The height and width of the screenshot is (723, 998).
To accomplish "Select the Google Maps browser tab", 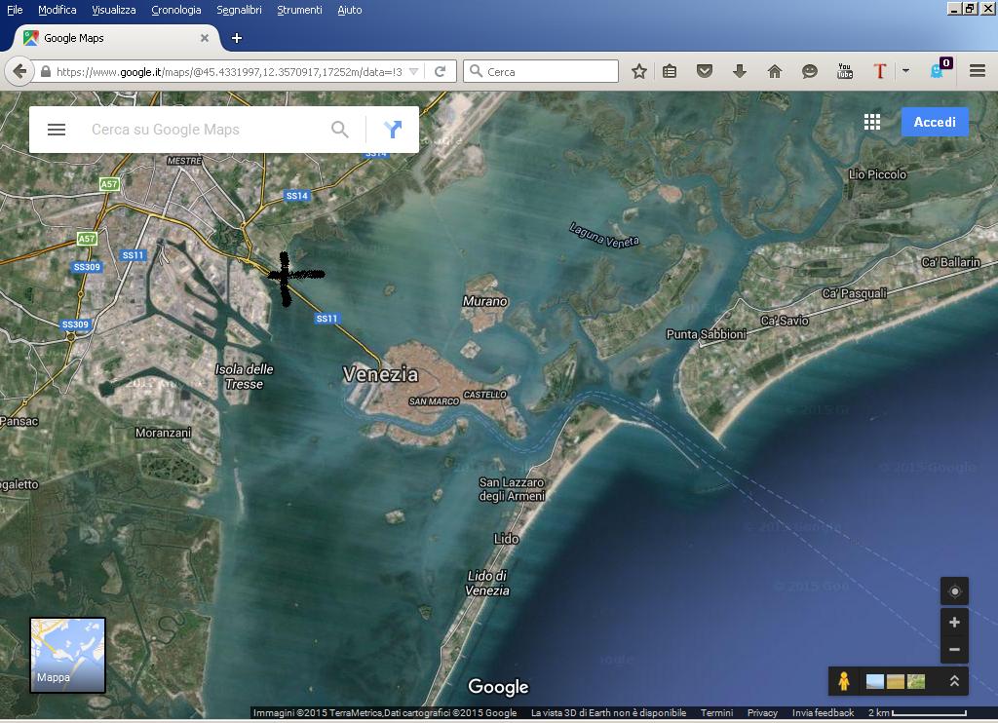I will pyautogui.click(x=115, y=38).
